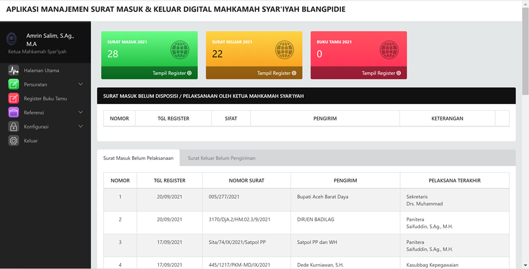The height and width of the screenshot is (269, 529).
Task: Expand the Konfigurasi submenu chevron
Action: coord(80,127)
